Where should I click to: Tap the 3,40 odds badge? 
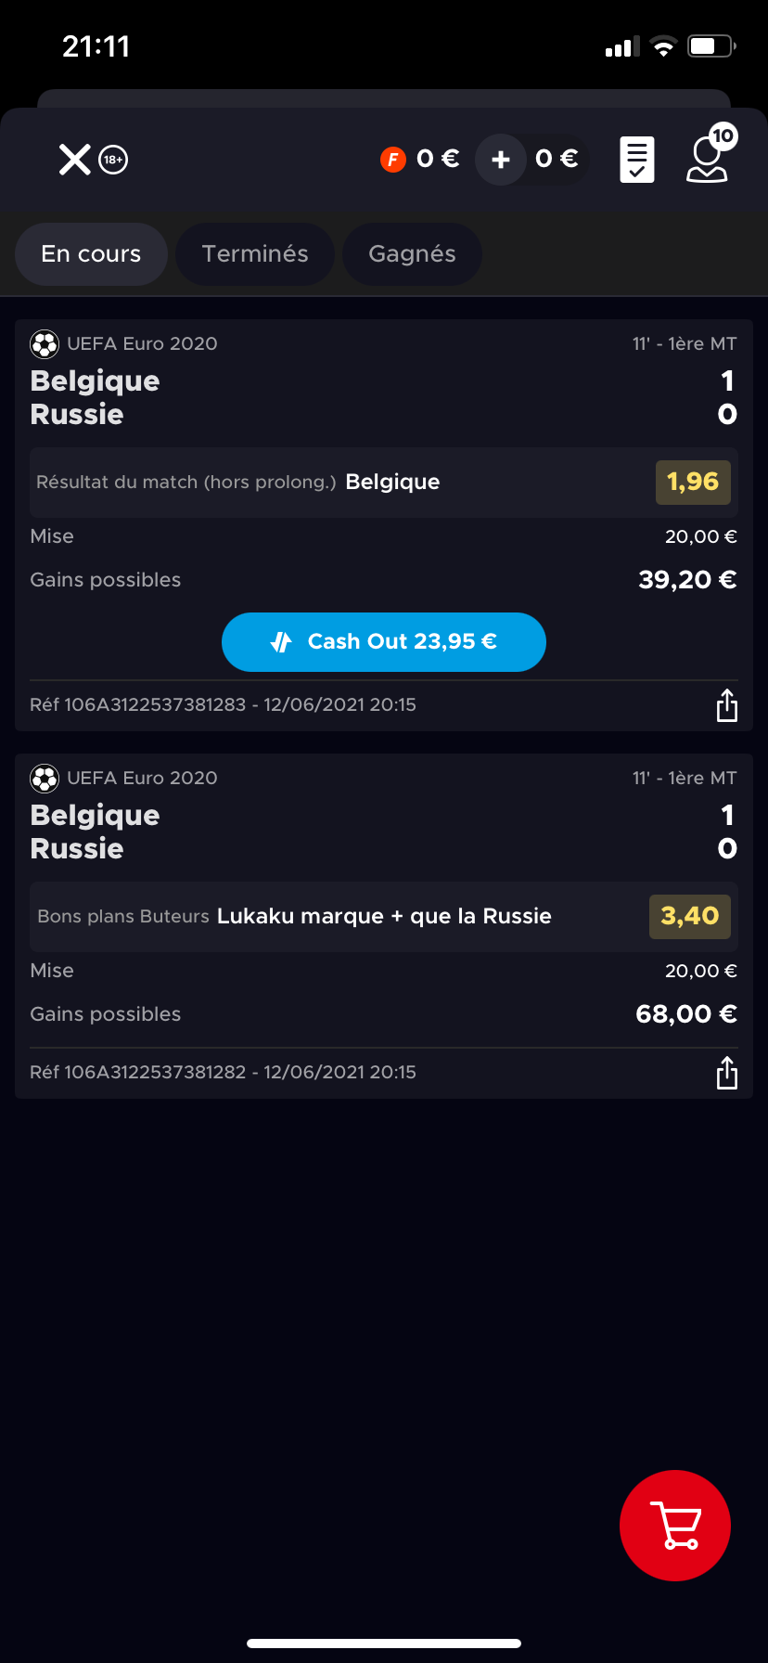click(x=690, y=917)
